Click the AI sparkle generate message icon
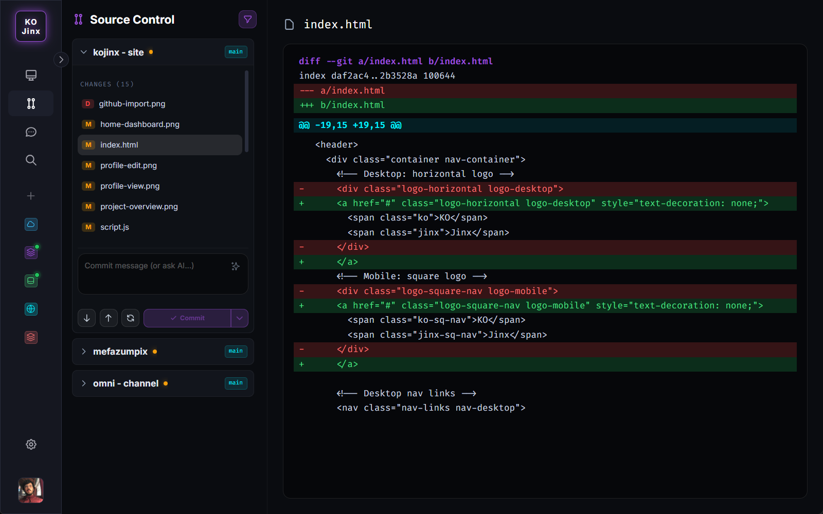 click(x=236, y=266)
